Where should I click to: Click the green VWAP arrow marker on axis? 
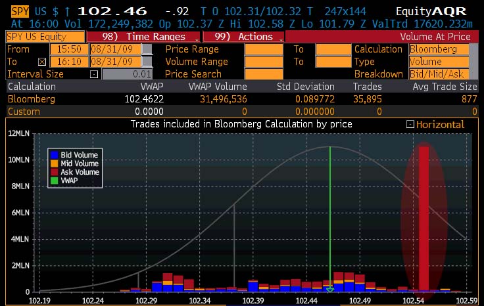[330, 290]
